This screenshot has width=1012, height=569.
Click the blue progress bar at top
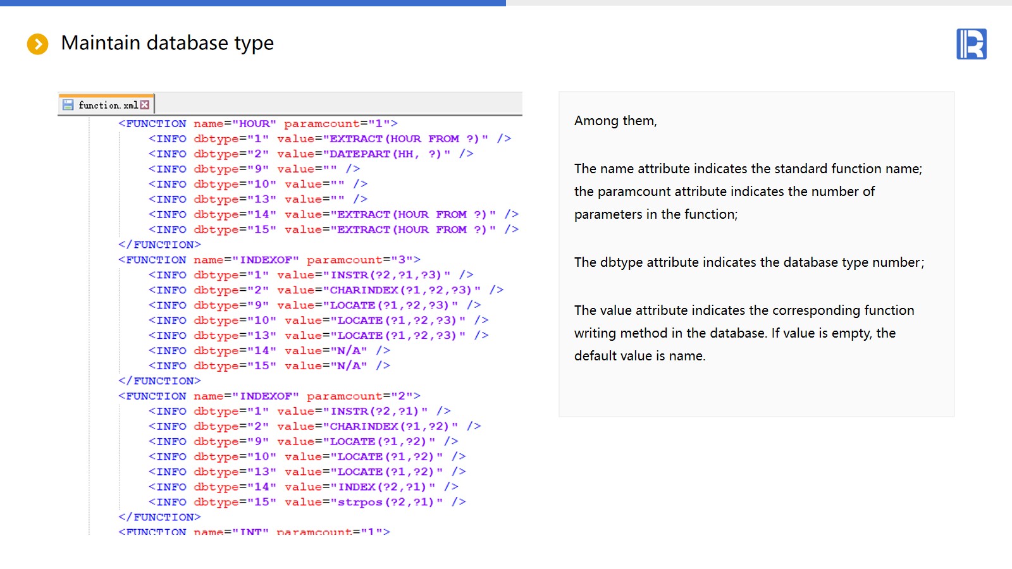click(253, 3)
